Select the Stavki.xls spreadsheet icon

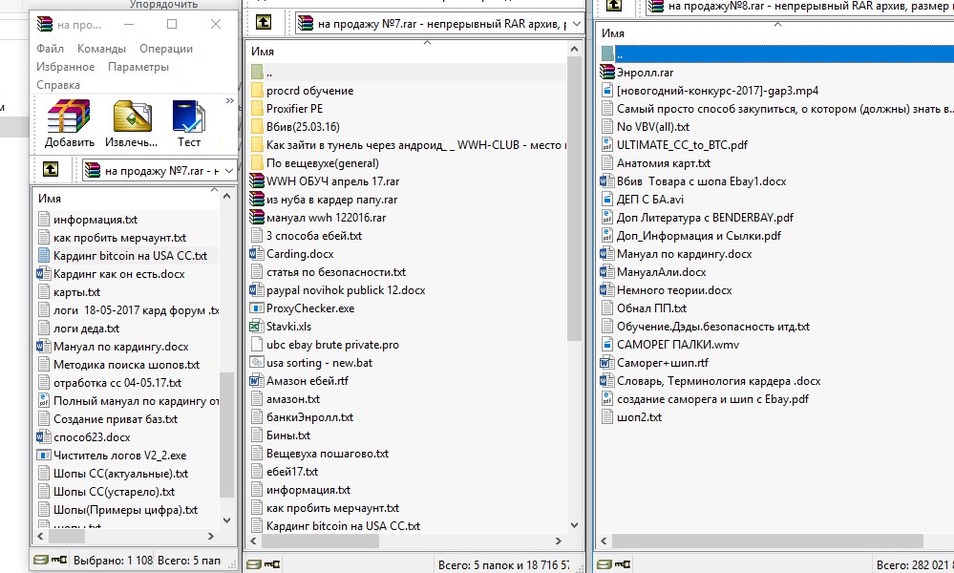(257, 327)
